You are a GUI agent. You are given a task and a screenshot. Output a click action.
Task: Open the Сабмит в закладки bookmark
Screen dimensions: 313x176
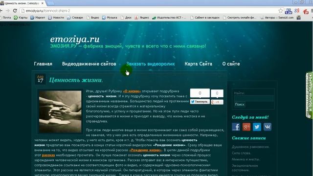pos(205,18)
